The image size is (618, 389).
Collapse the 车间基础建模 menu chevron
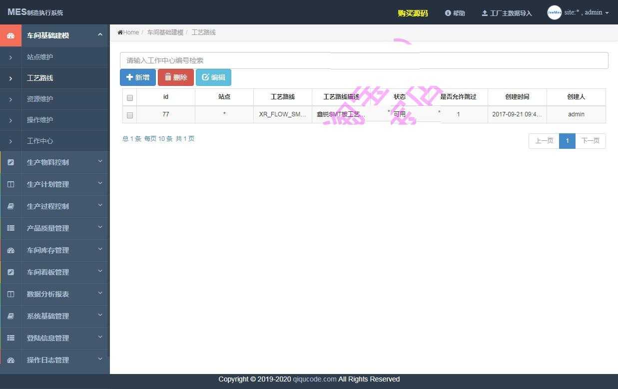click(100, 34)
